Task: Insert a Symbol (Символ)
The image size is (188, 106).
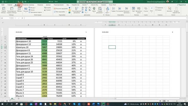Action: click(159, 10)
